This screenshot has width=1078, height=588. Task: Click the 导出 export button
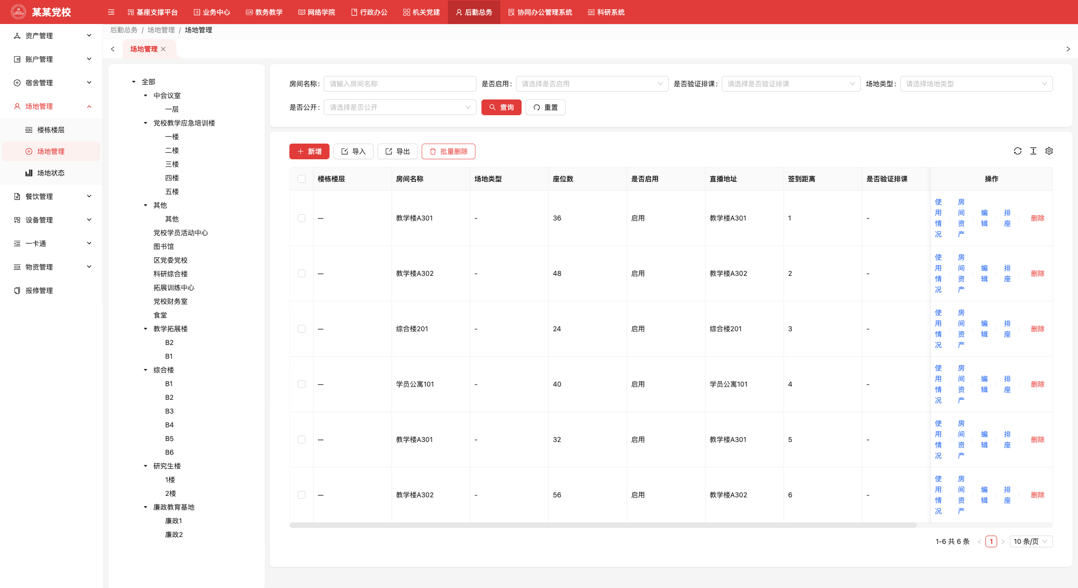(x=397, y=151)
